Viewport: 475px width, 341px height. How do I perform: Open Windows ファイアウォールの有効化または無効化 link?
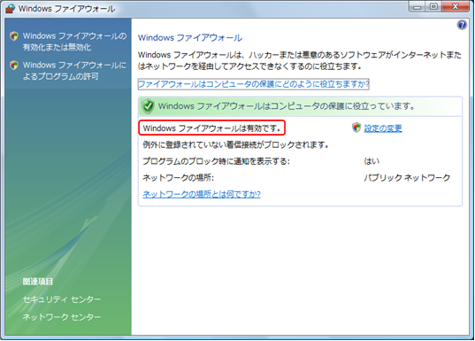pyautogui.click(x=74, y=42)
